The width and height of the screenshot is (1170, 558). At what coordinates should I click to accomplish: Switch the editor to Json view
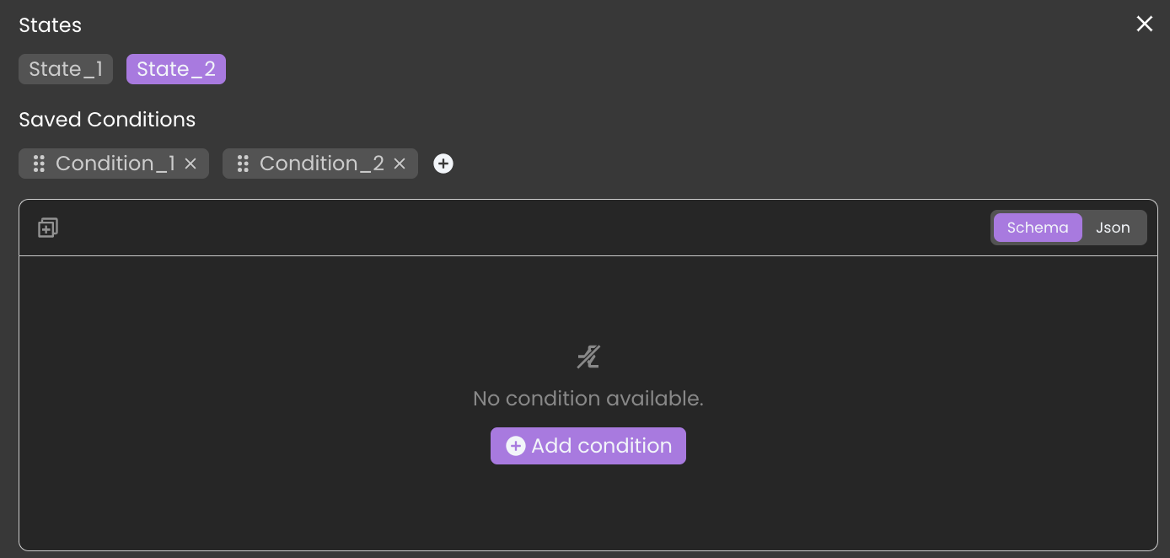click(x=1113, y=228)
